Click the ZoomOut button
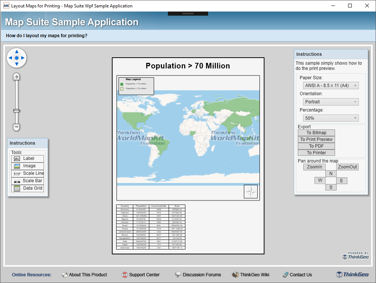376x283 pixels. (x=347, y=167)
